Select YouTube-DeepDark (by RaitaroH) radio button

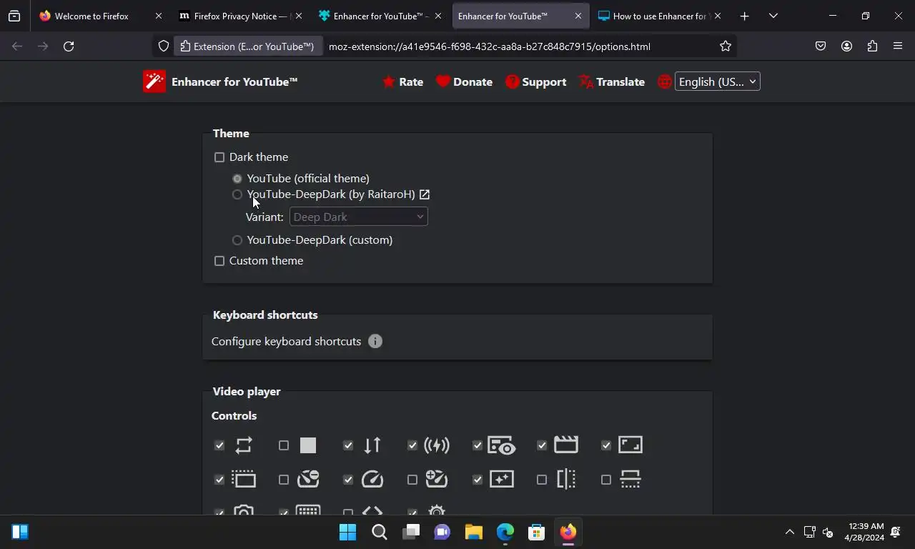237,194
